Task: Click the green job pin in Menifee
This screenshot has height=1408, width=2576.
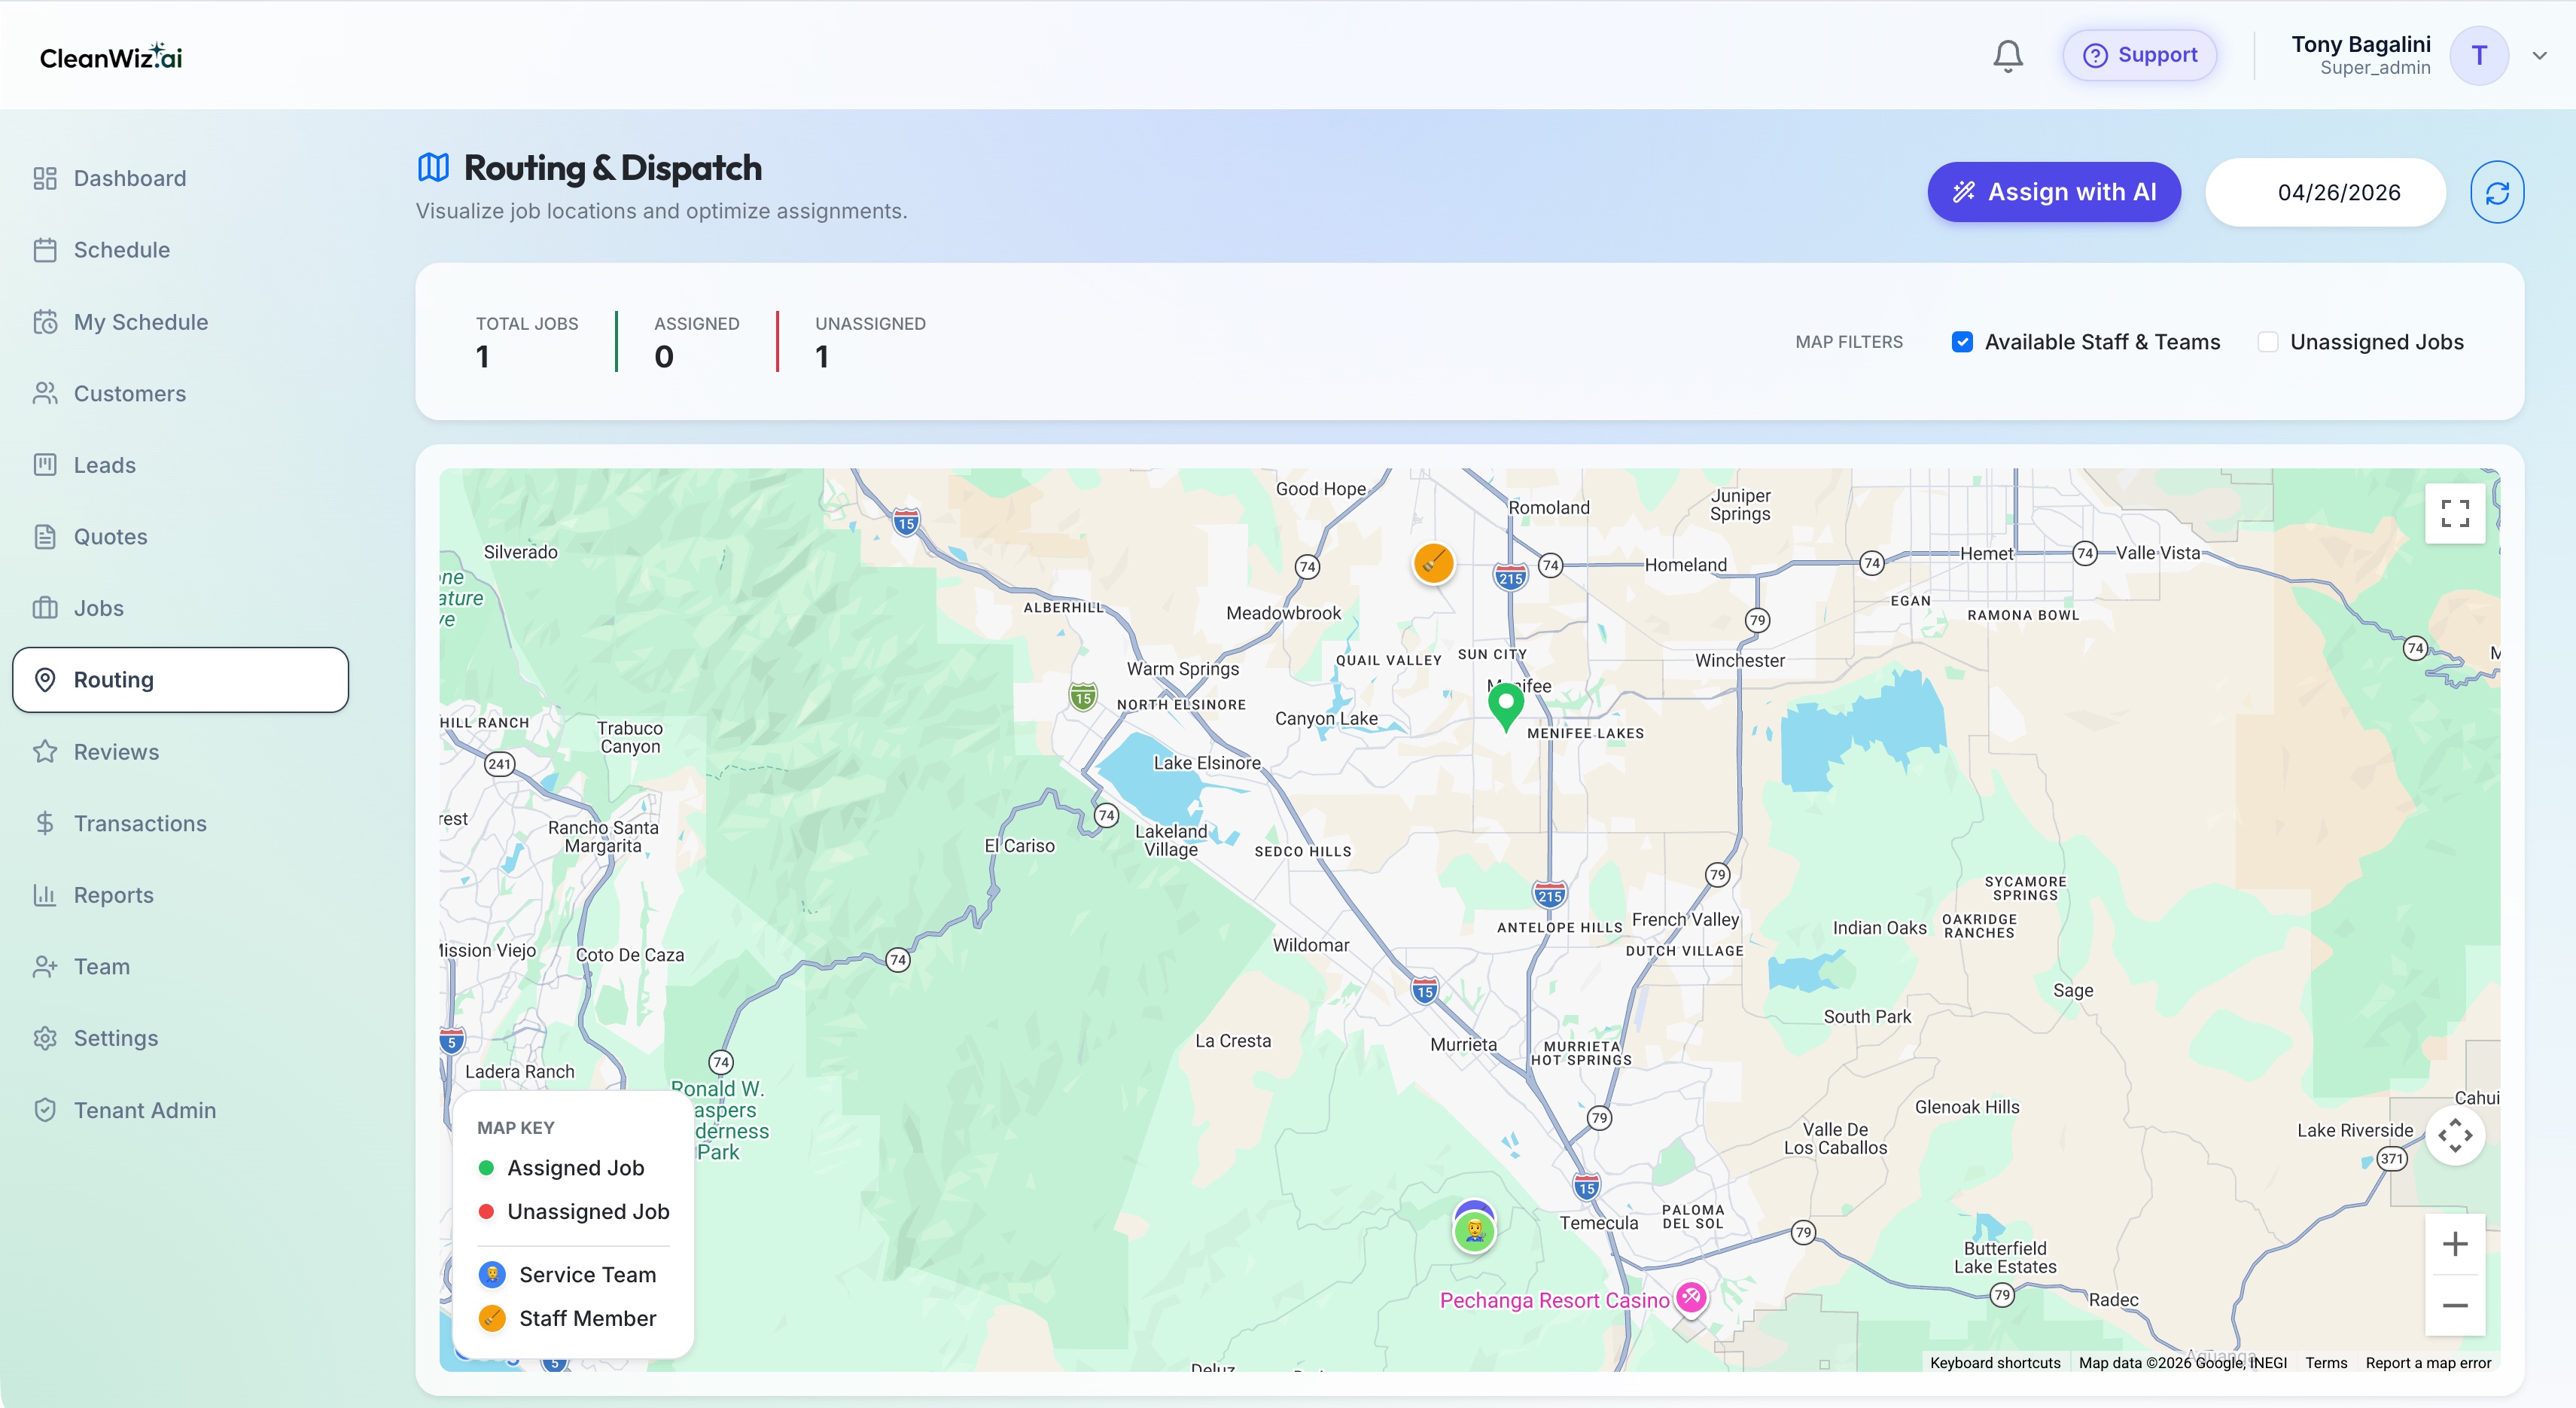Action: [1505, 707]
